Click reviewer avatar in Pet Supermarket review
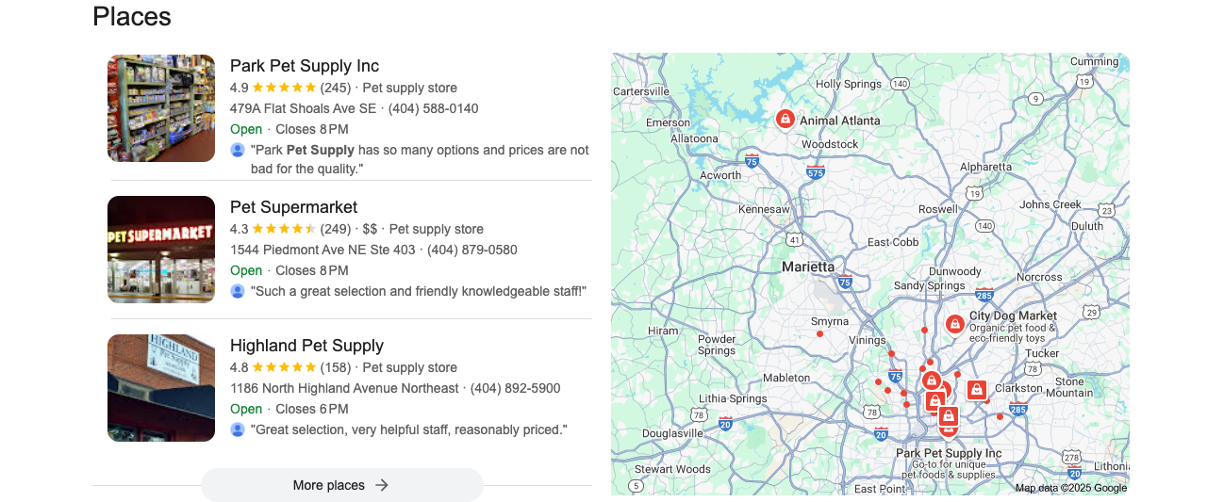The height and width of the screenshot is (502, 1207). click(238, 291)
